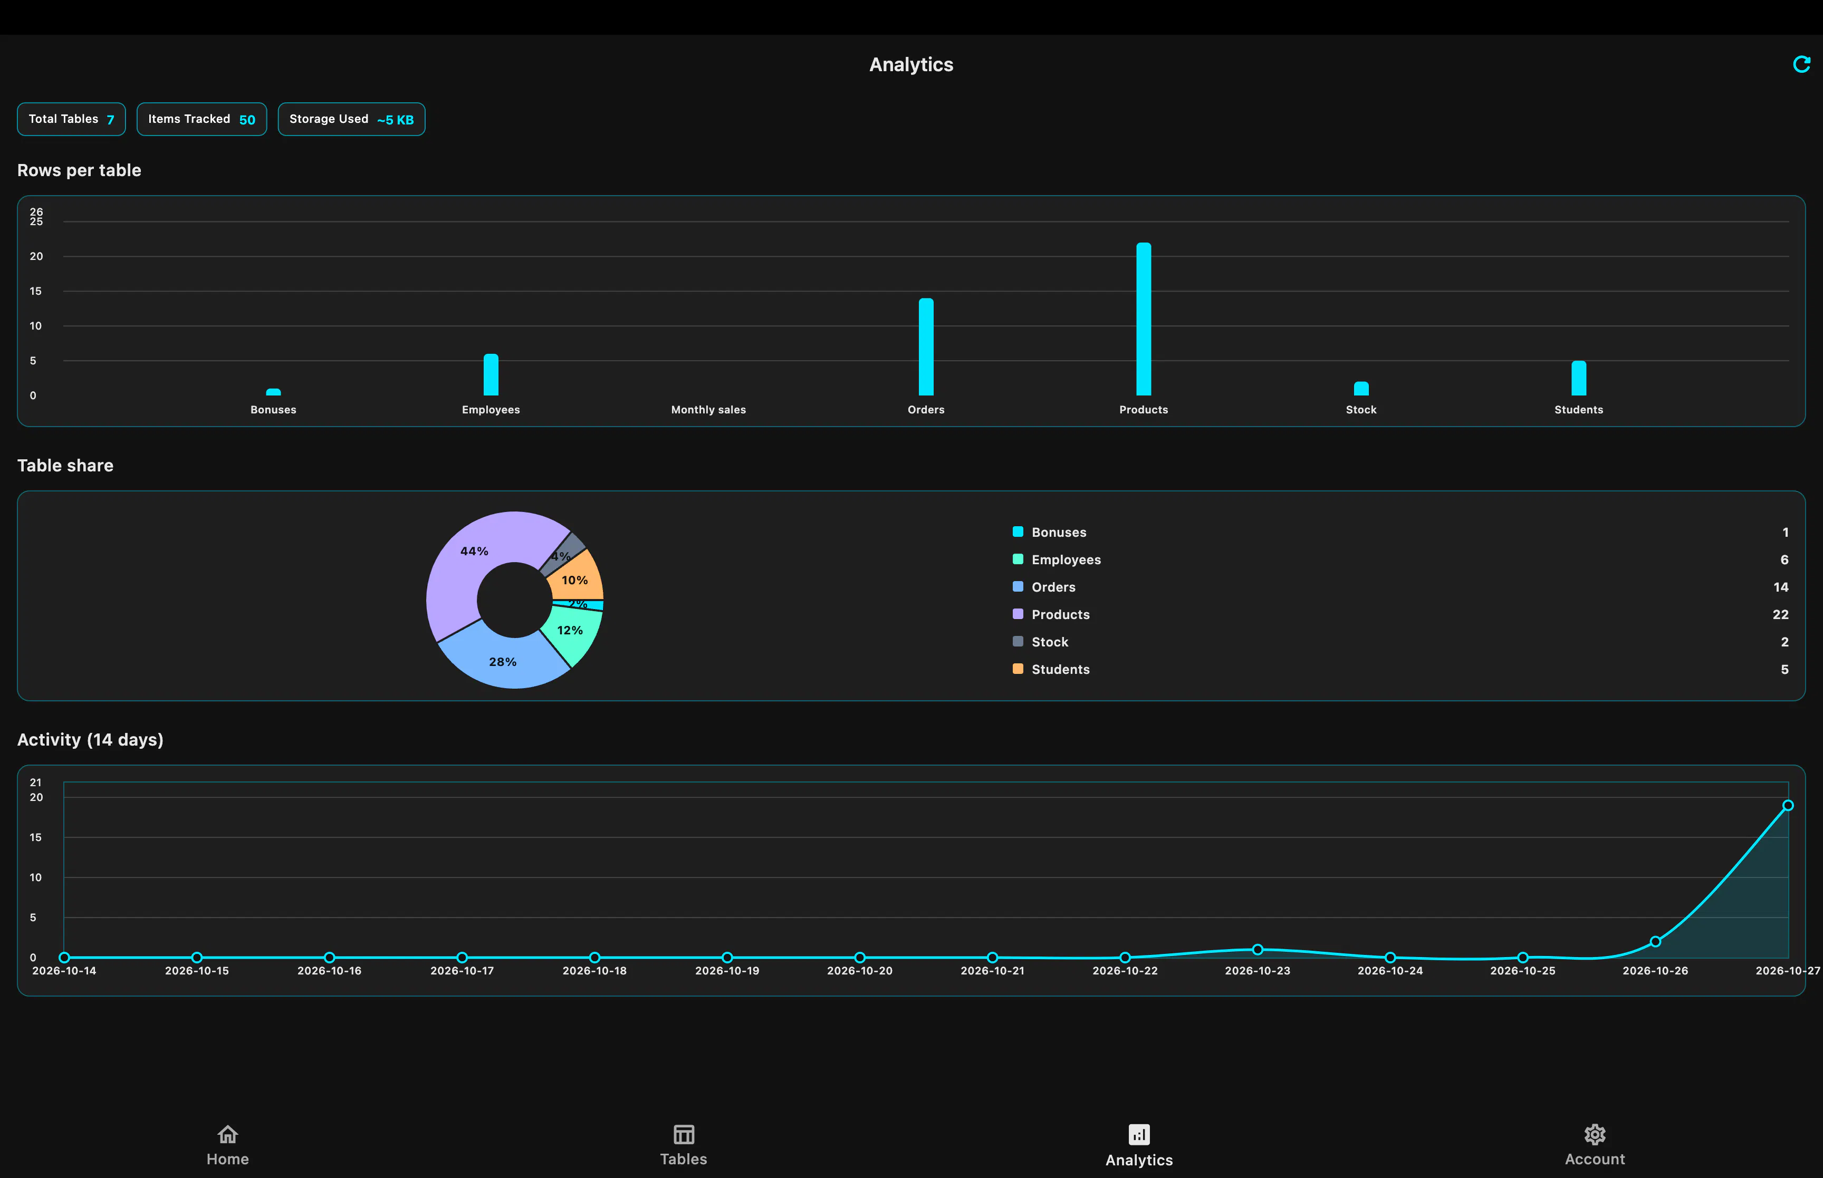This screenshot has height=1178, width=1823.
Task: Click the Products legend color swatch
Action: click(1018, 614)
